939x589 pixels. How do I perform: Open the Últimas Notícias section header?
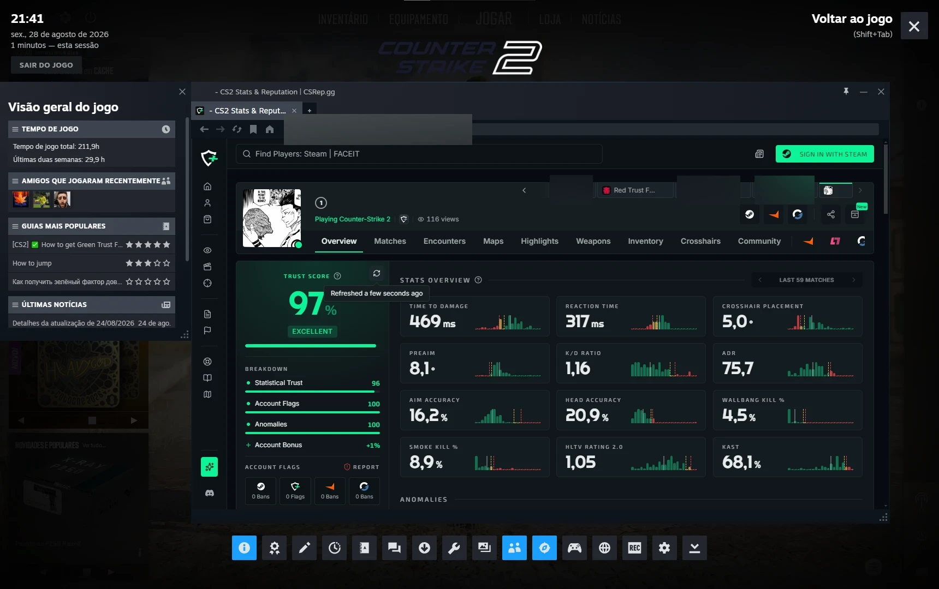pos(92,305)
